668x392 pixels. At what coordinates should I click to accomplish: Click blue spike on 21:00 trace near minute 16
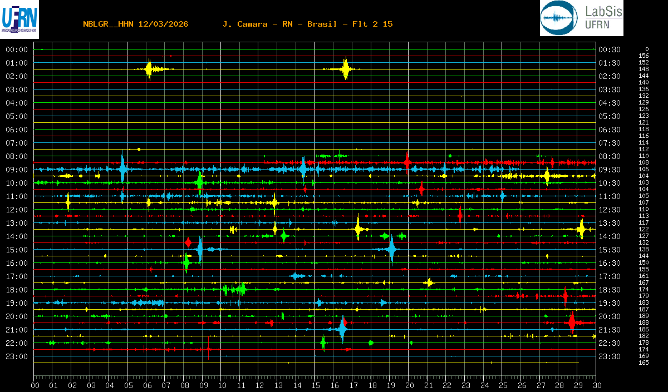[x=342, y=329]
